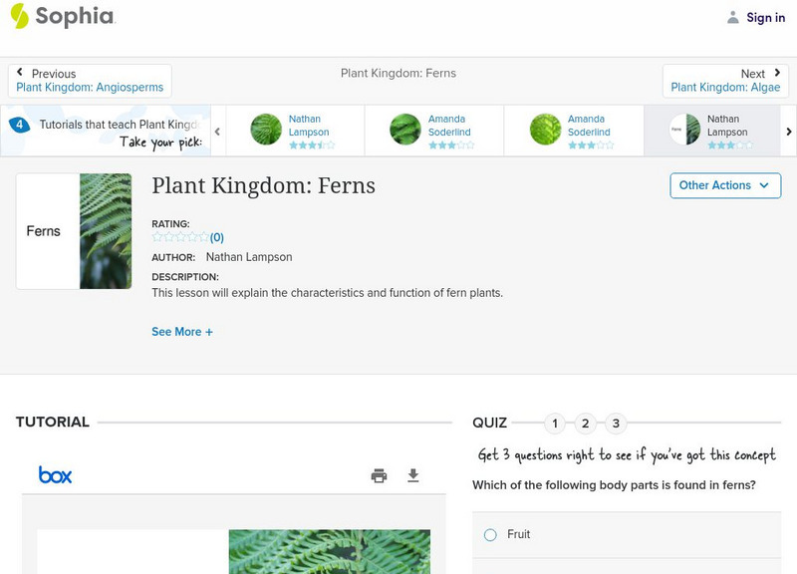Image resolution: width=797 pixels, height=574 pixels.
Task: Go to quiz question 2
Action: point(586,424)
